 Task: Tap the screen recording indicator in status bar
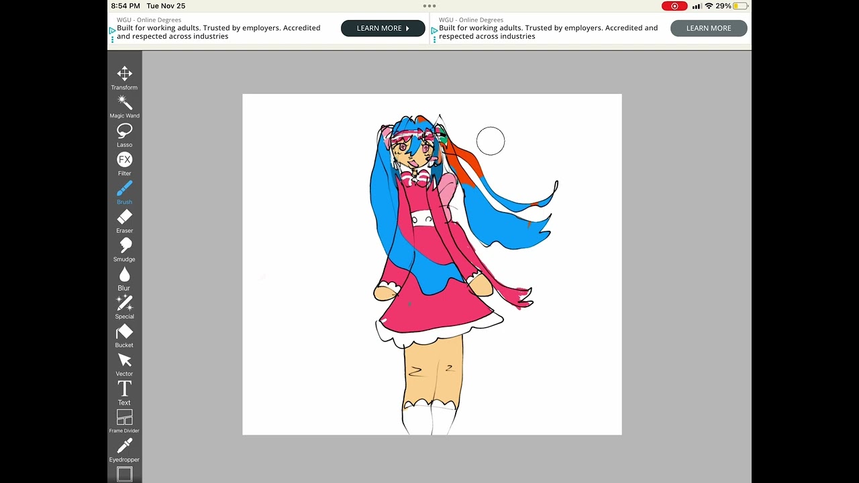pyautogui.click(x=674, y=6)
